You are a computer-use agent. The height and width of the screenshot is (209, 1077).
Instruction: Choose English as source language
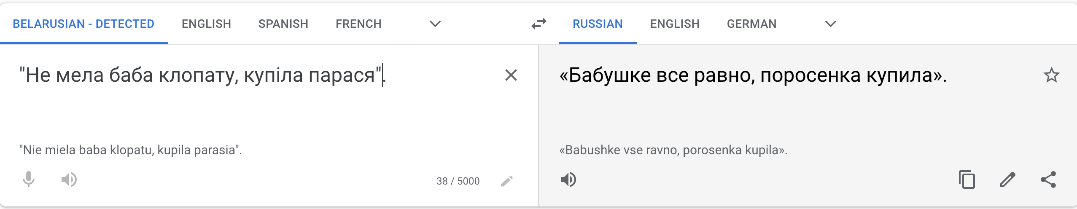pos(206,24)
